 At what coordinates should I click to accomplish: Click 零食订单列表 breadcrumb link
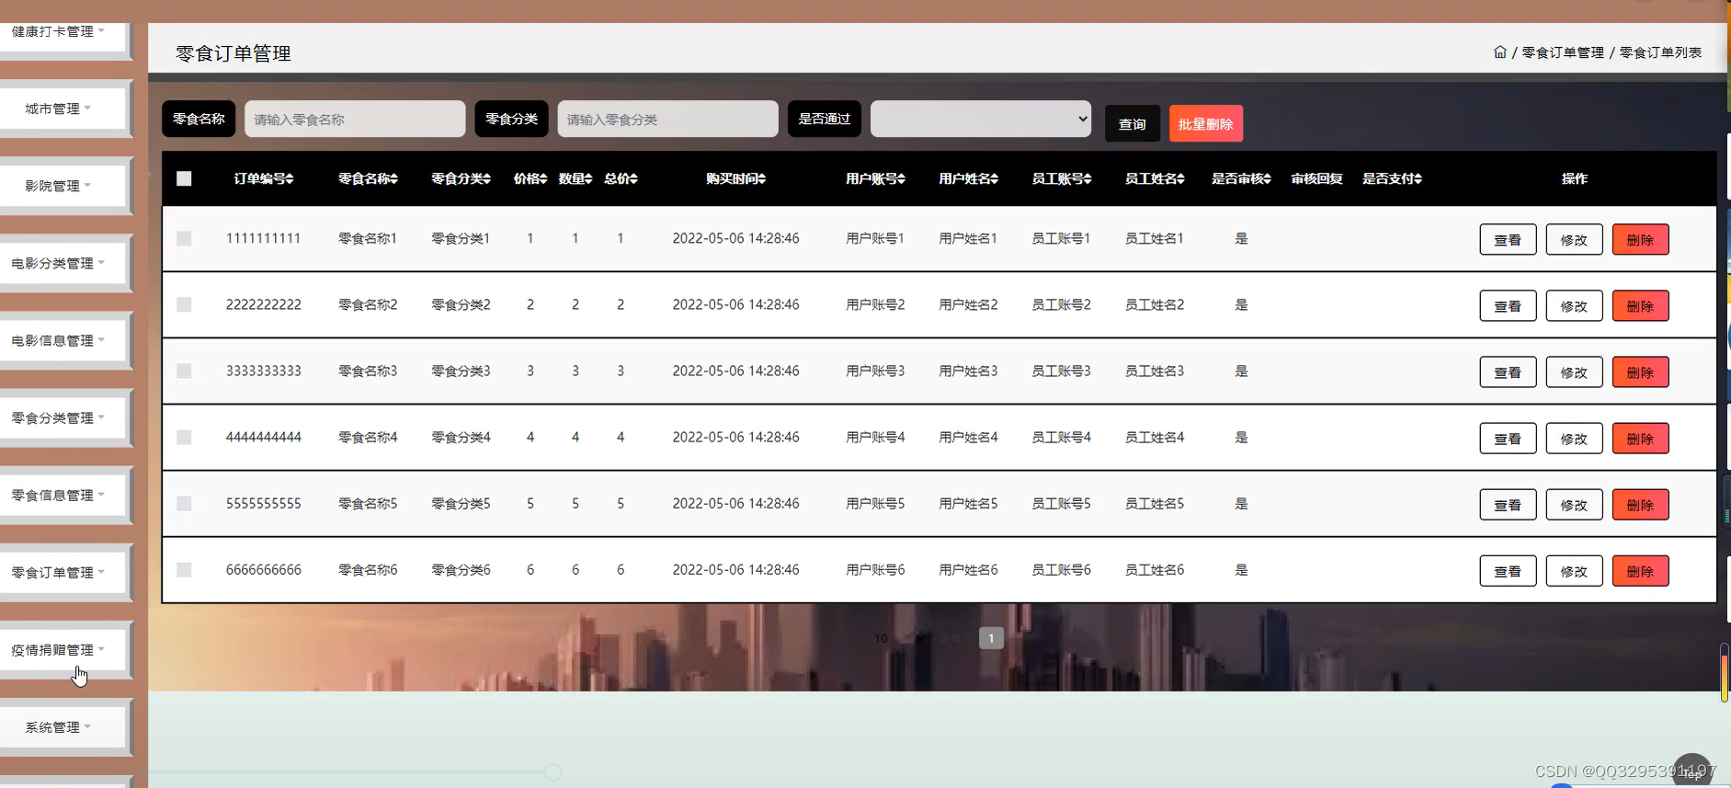[1660, 52]
